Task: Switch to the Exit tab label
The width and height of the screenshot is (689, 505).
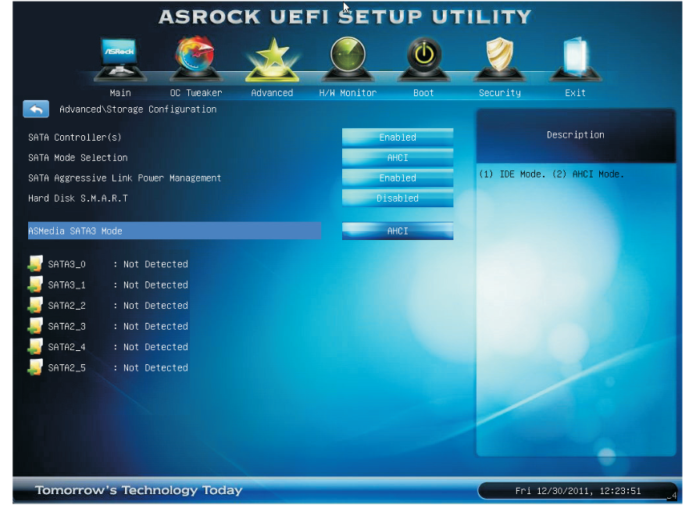Action: coord(575,93)
